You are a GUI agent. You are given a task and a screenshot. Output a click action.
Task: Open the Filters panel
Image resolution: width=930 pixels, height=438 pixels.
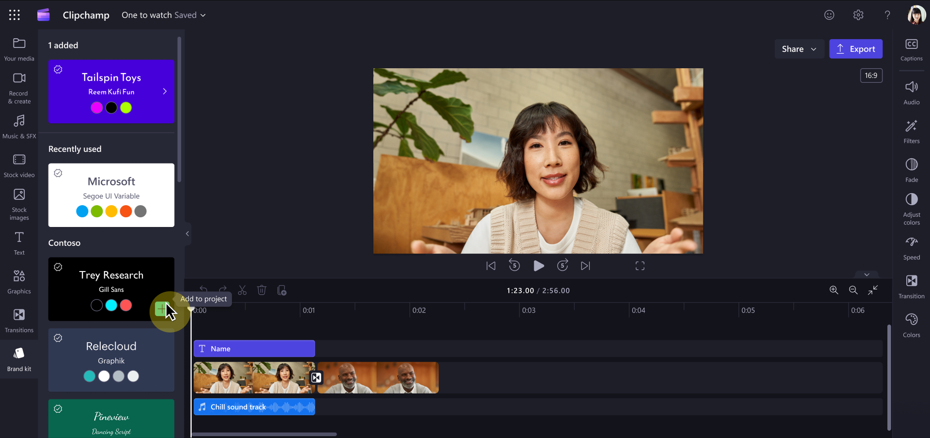912,131
